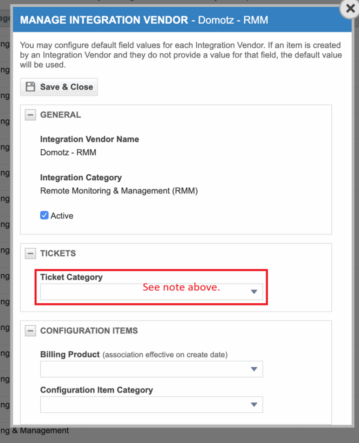Expand Configuration Item Category dropdown arrow

[254, 404]
